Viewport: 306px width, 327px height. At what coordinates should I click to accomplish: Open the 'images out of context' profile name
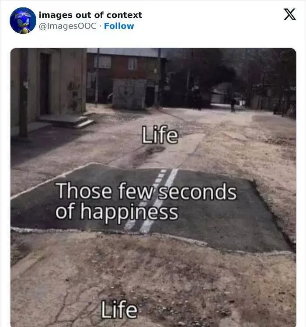point(90,15)
